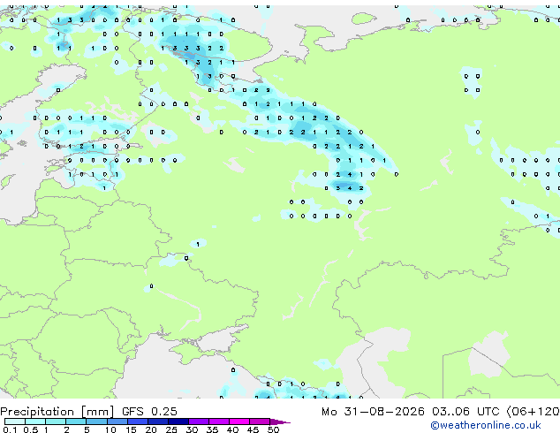Click the 'GFS 0.25' model label

pos(149,412)
